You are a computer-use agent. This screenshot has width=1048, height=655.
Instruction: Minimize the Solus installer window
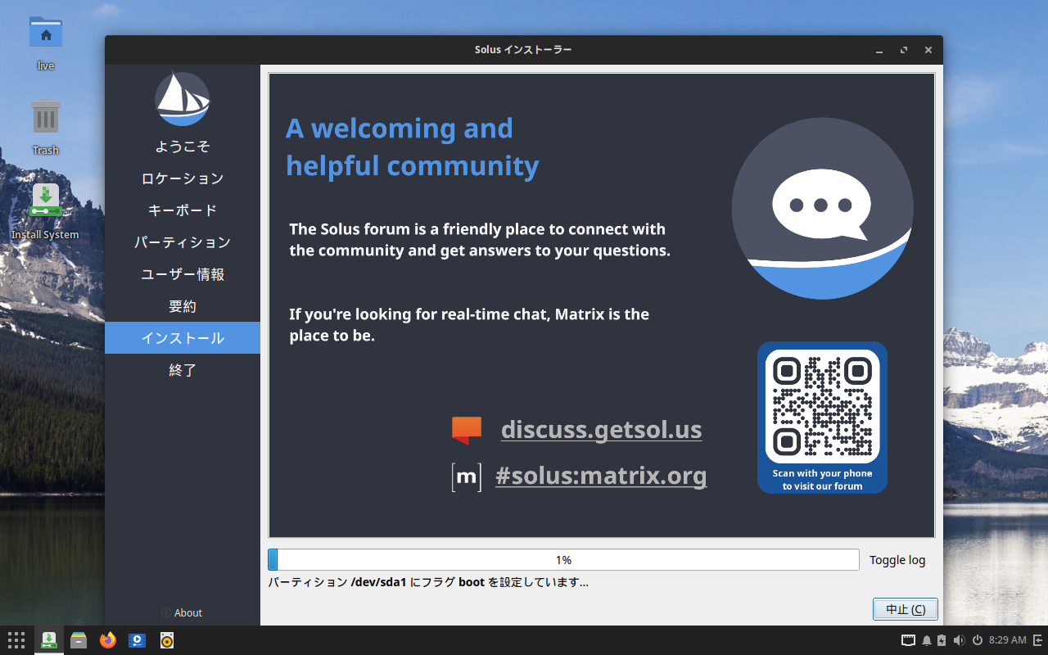point(879,50)
